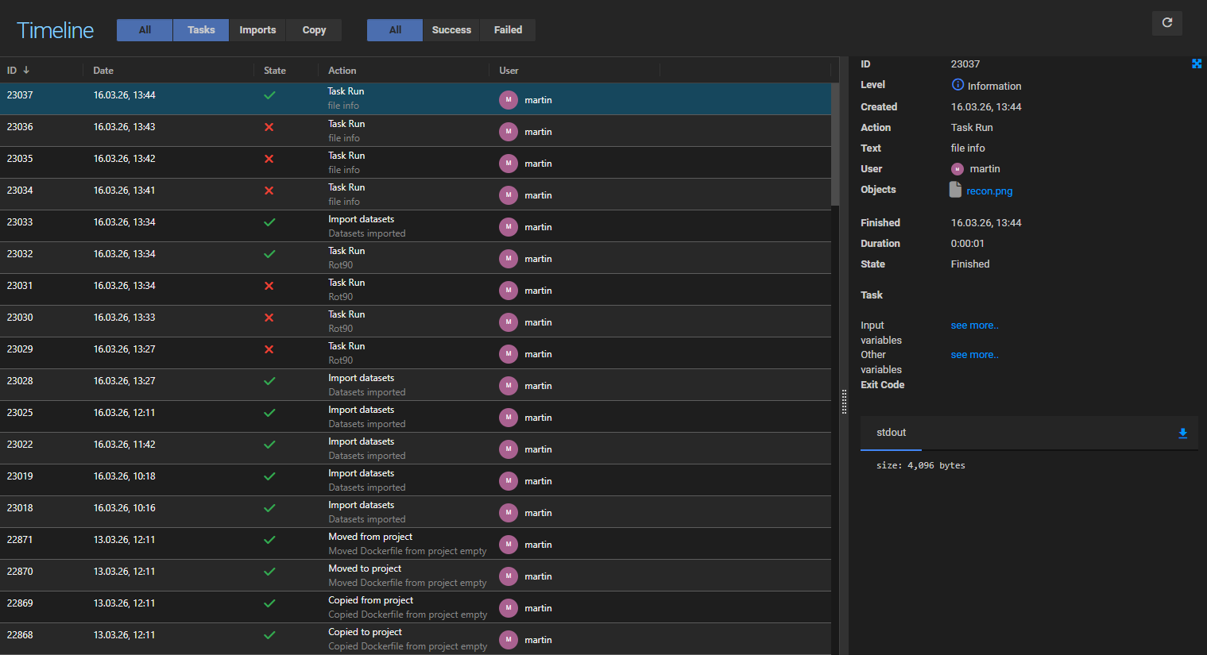This screenshot has height=655, width=1207.
Task: Click martin's avatar in row 23033
Action: click(509, 227)
